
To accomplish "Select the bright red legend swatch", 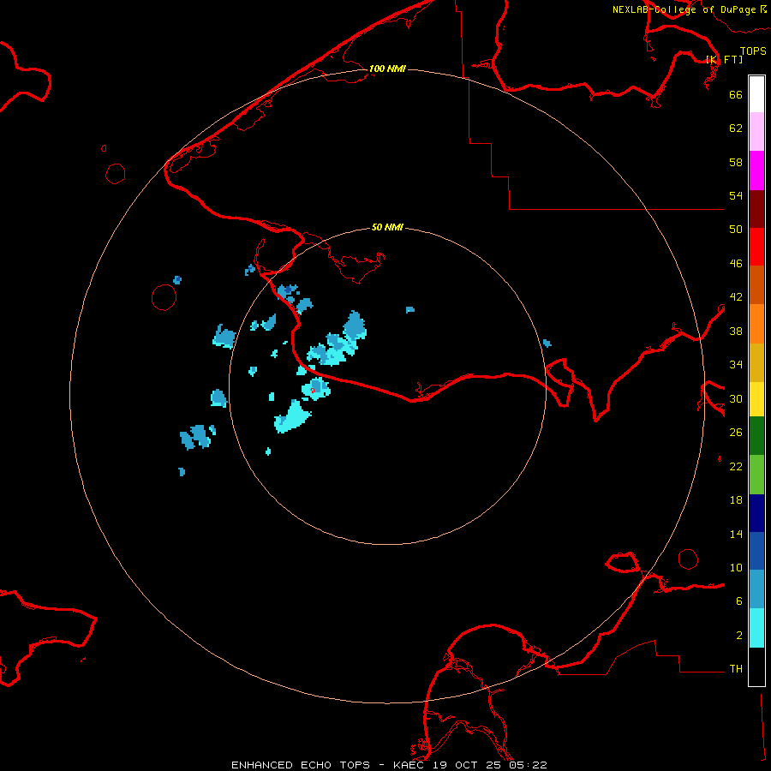I will 756,247.
